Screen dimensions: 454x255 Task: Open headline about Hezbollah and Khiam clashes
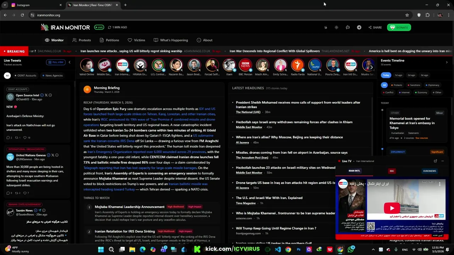click(294, 122)
